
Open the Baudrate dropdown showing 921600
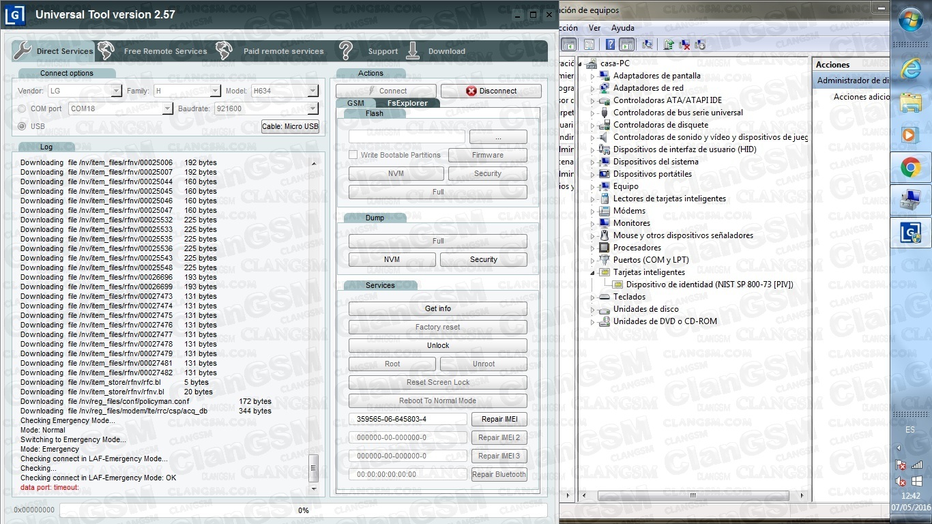265,108
